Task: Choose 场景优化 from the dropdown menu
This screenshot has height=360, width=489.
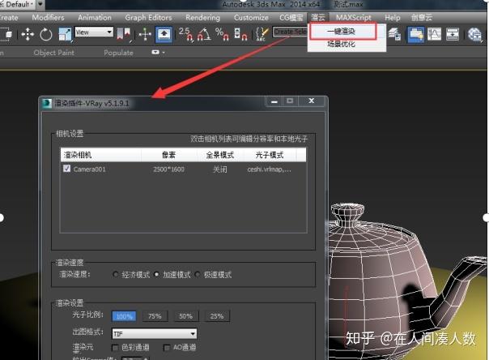Action: click(341, 44)
